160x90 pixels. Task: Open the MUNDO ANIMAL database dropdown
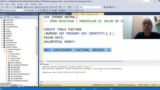(x=23, y=10)
